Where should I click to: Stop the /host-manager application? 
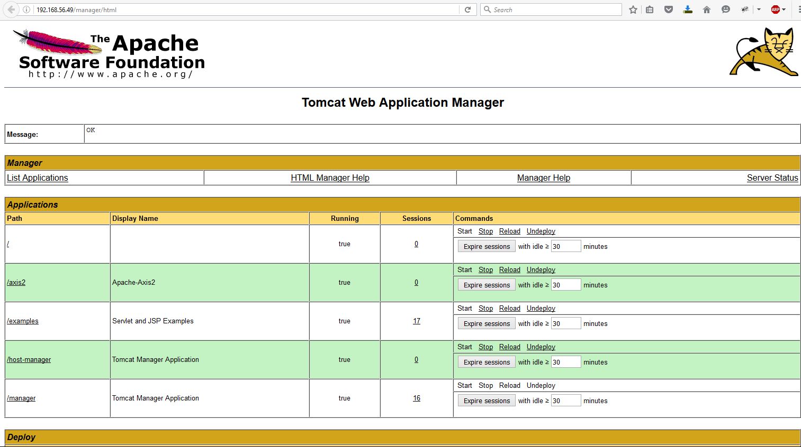485,347
